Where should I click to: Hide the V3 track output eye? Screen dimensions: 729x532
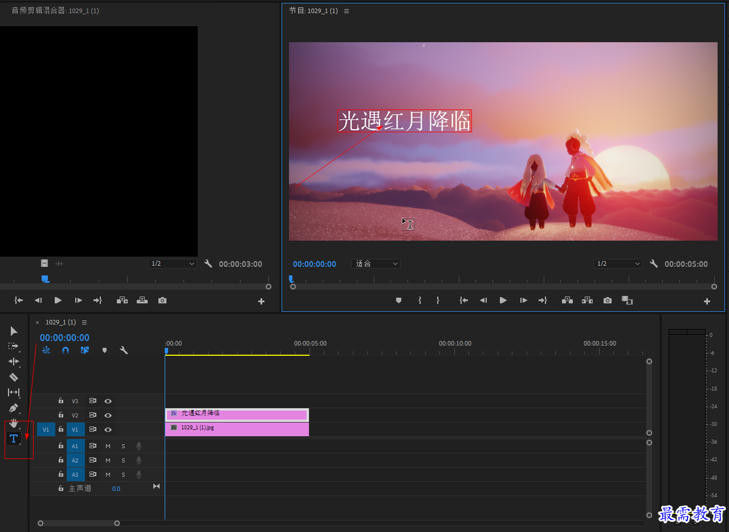108,401
